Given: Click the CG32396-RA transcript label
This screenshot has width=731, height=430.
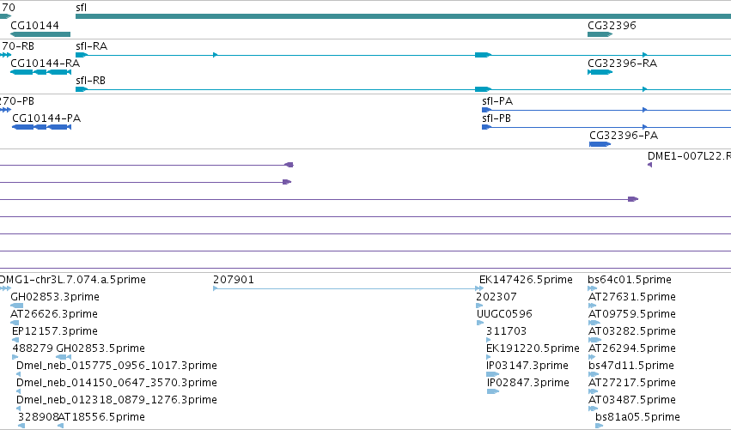Looking at the screenshot, I should pyautogui.click(x=623, y=64).
